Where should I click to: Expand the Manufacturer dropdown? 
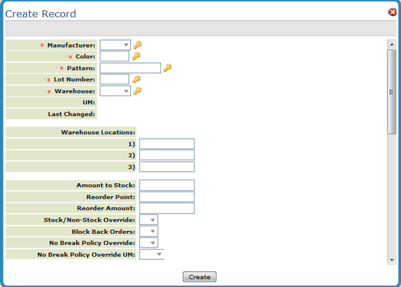(116, 45)
